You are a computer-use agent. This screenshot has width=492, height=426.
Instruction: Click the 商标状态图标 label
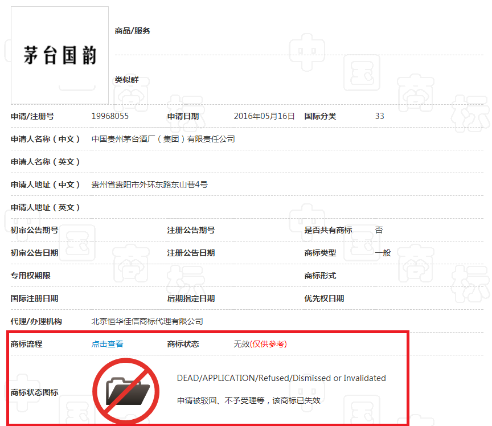[35, 392]
